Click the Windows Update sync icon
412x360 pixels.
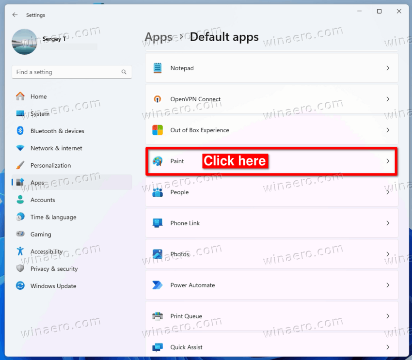(20, 285)
